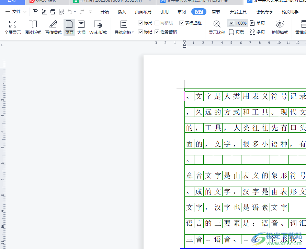This screenshot has height=249, width=306.
Task: Switch to the 插入 ribbon tab
Action: (122, 12)
